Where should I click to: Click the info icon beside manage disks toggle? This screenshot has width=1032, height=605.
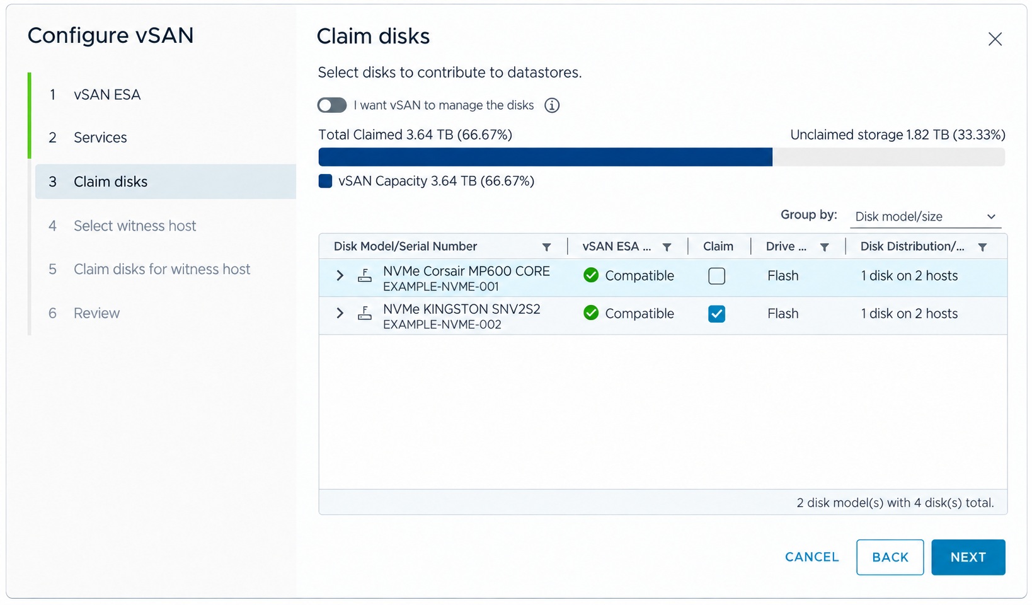pos(552,105)
